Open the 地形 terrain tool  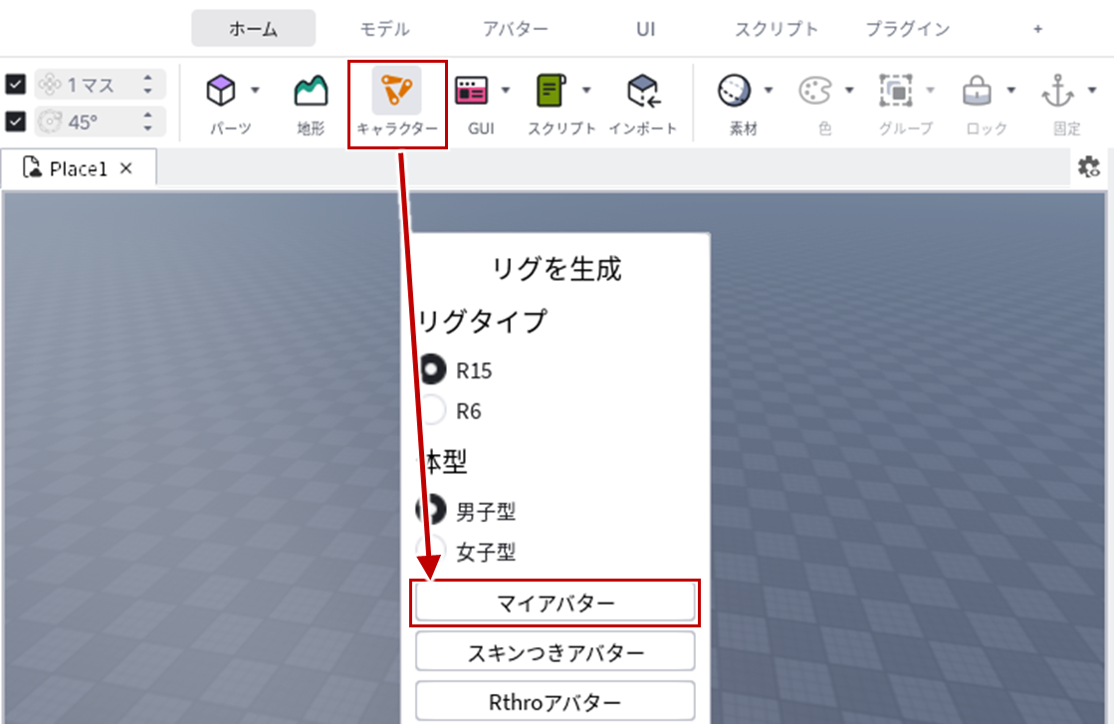[312, 91]
